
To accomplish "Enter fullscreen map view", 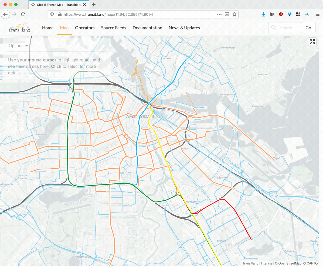I will (x=312, y=42).
